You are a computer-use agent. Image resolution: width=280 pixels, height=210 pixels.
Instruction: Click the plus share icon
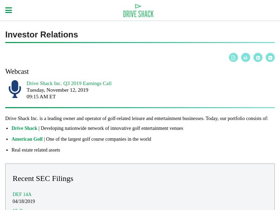click(x=270, y=57)
